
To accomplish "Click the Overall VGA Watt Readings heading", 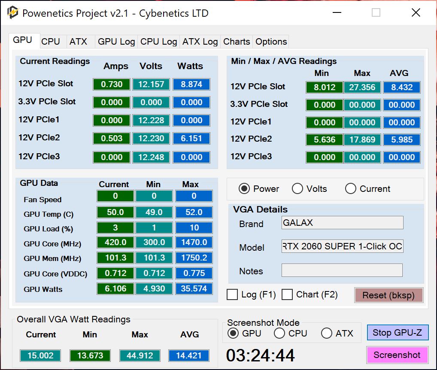I will 73,319.
